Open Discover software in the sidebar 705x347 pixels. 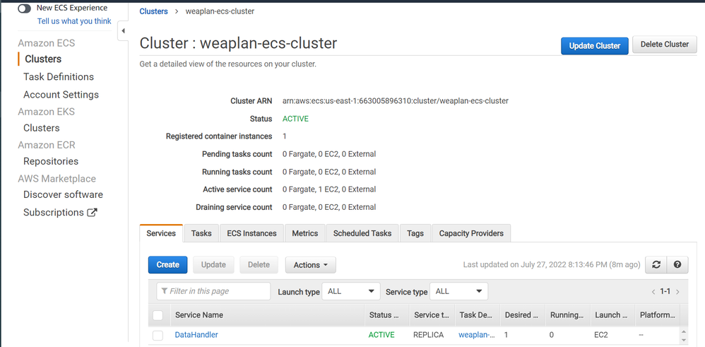point(63,194)
